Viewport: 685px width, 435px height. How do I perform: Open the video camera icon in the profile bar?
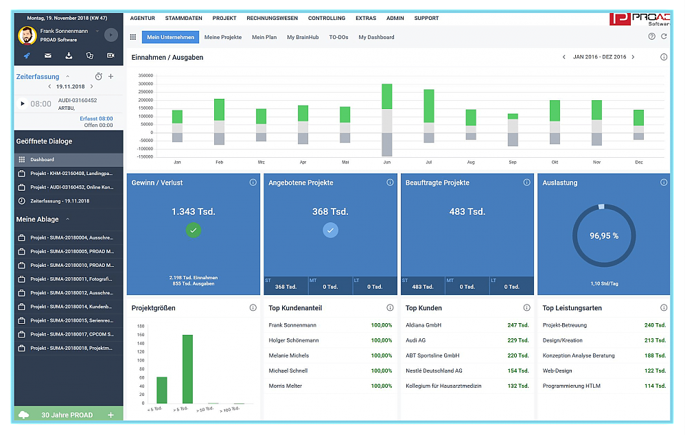click(111, 56)
